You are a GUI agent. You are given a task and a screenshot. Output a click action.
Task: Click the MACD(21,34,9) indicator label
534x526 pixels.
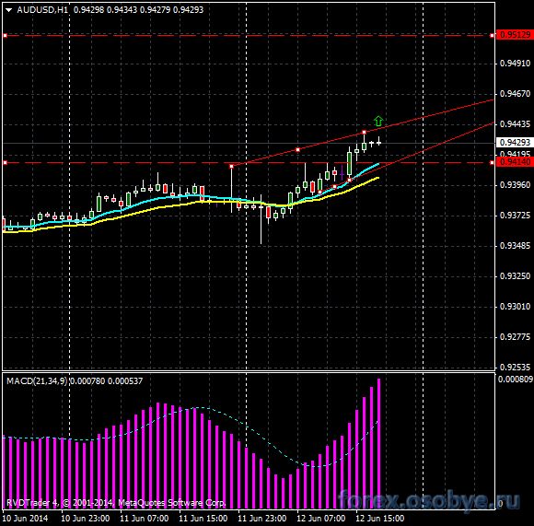tap(37, 380)
